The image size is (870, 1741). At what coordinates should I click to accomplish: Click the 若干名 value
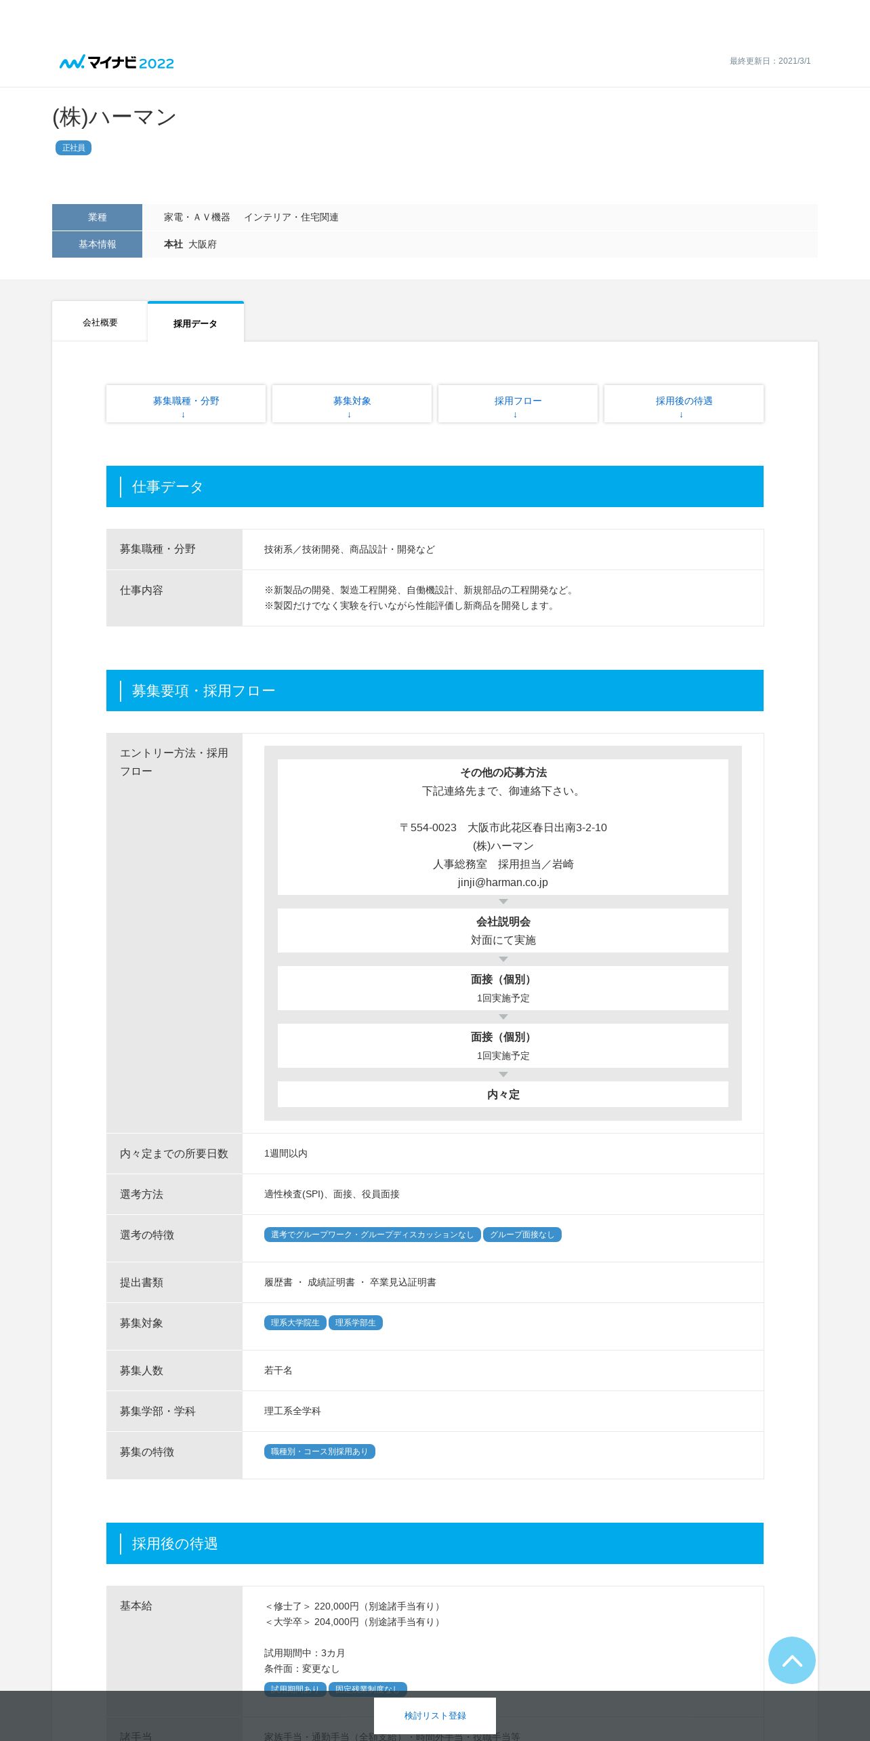[278, 1370]
